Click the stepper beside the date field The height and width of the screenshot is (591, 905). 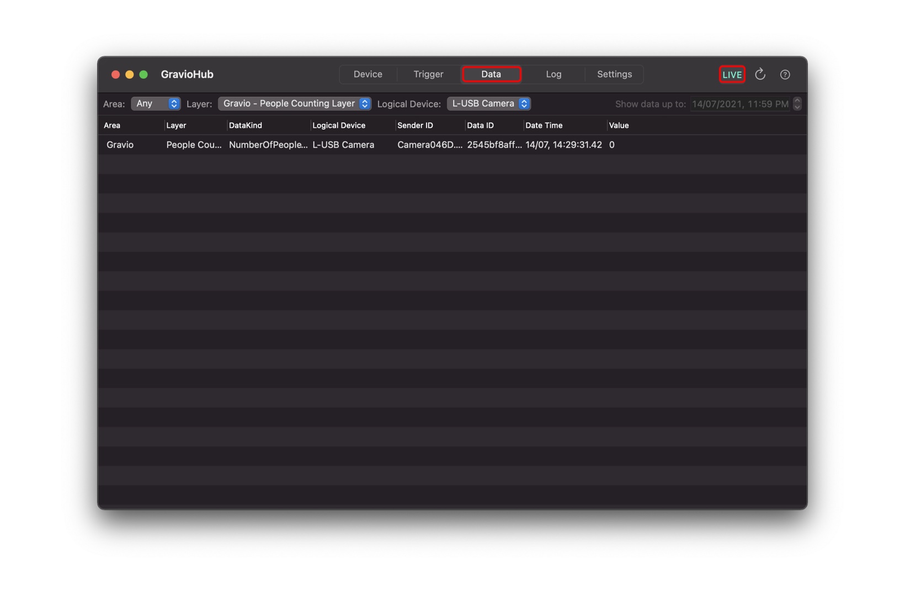coord(797,104)
